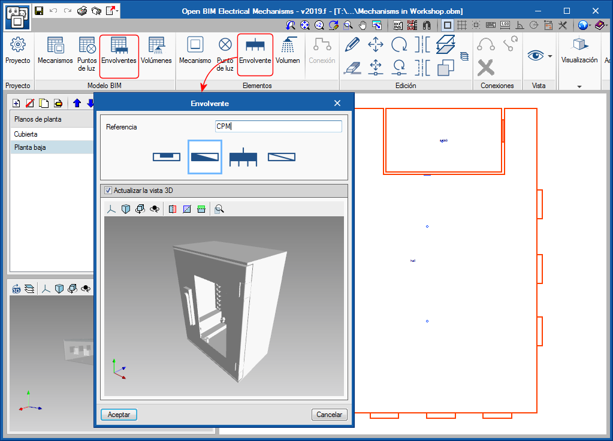Screen dimensions: 613x441
Task: Close the Envolvente dialog
Action: (x=337, y=103)
